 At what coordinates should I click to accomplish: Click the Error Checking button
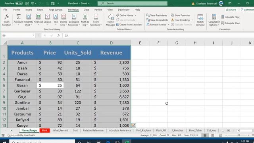pos(181,20)
